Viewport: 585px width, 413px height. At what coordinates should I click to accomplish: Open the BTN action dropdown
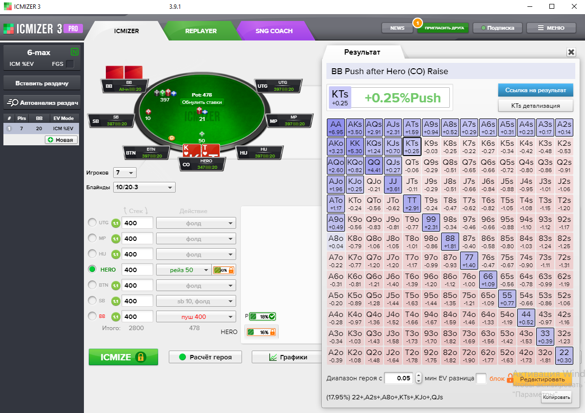coord(196,286)
